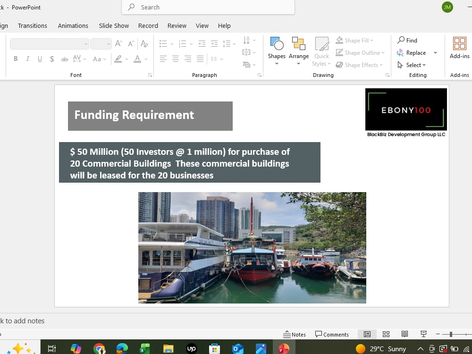Open Shapes gallery
This screenshot has height=354, width=472.
click(277, 51)
